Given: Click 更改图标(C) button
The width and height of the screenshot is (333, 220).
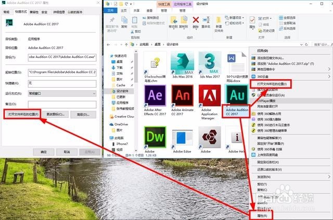Looking at the screenshot, I should pos(56,115).
